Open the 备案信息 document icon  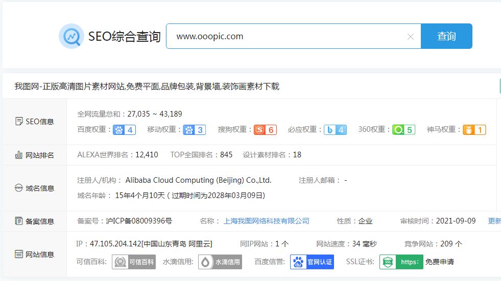(x=19, y=221)
